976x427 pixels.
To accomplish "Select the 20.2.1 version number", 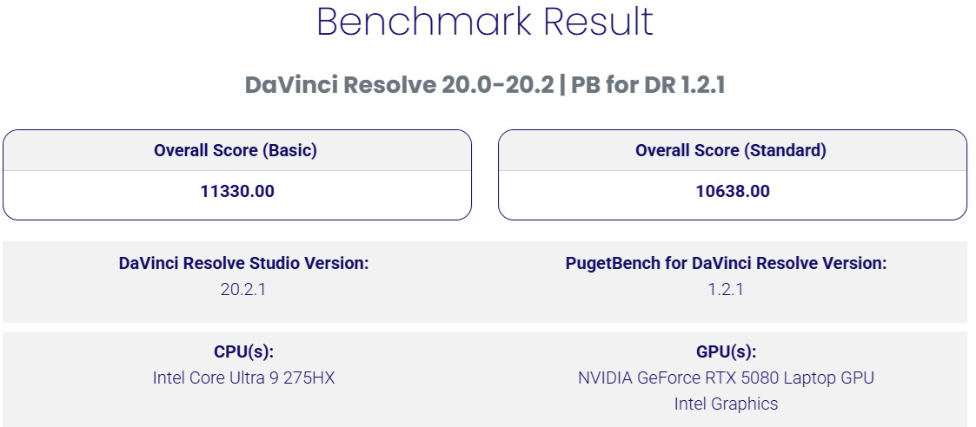I will [243, 289].
